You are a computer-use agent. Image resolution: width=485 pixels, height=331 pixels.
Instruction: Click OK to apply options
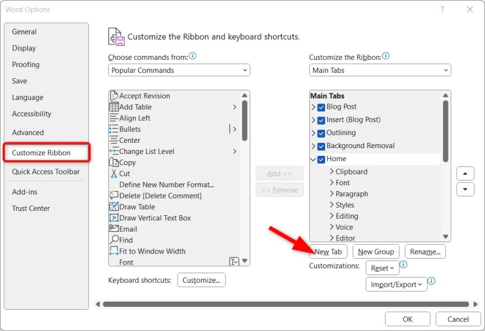(x=407, y=319)
